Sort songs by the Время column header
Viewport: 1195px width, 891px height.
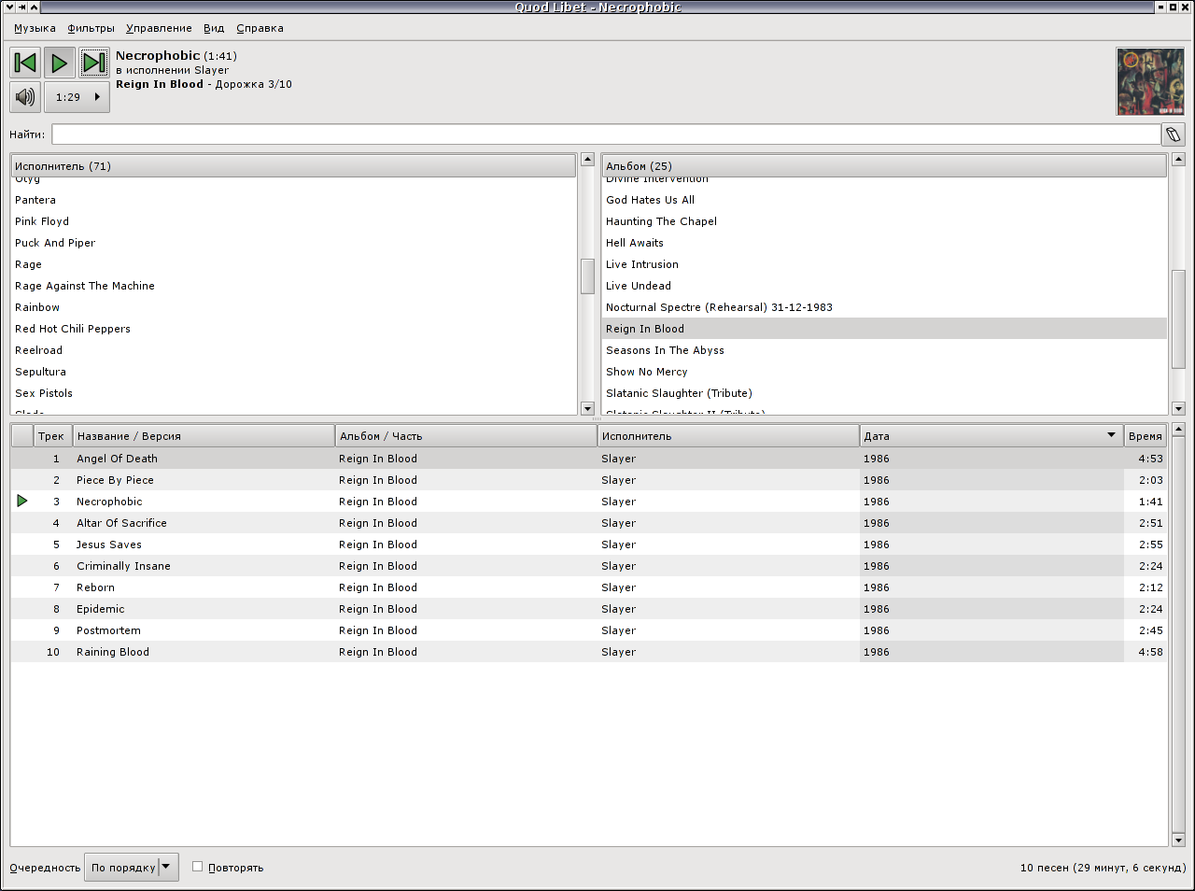pos(1146,436)
